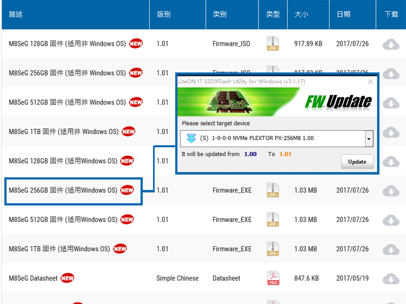
Task: Click ZIP file icon in 128GB Firmware_ISO row
Action: (273, 44)
